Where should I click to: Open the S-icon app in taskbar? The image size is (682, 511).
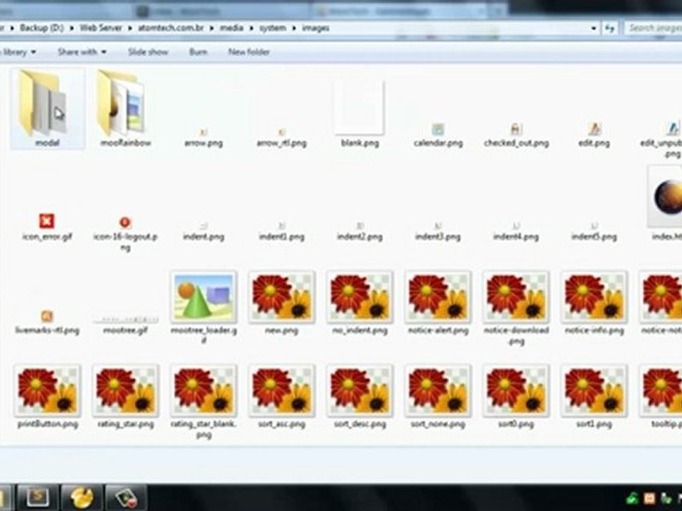point(38,498)
